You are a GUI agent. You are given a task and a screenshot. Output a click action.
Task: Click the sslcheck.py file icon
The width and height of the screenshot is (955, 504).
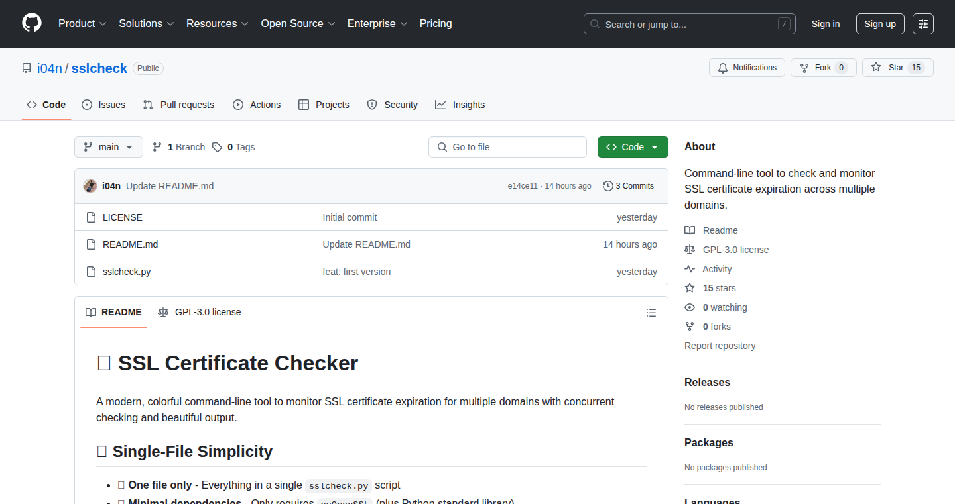(92, 272)
